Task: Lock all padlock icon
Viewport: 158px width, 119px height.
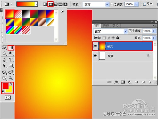Action: click(118, 38)
